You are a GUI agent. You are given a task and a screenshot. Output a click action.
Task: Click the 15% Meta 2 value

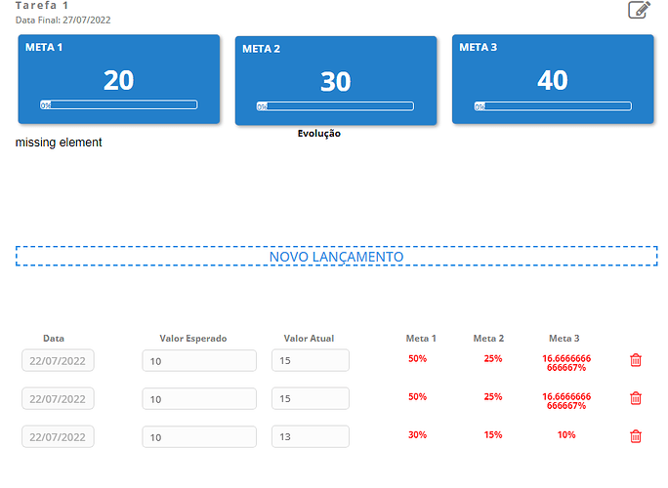tap(493, 434)
